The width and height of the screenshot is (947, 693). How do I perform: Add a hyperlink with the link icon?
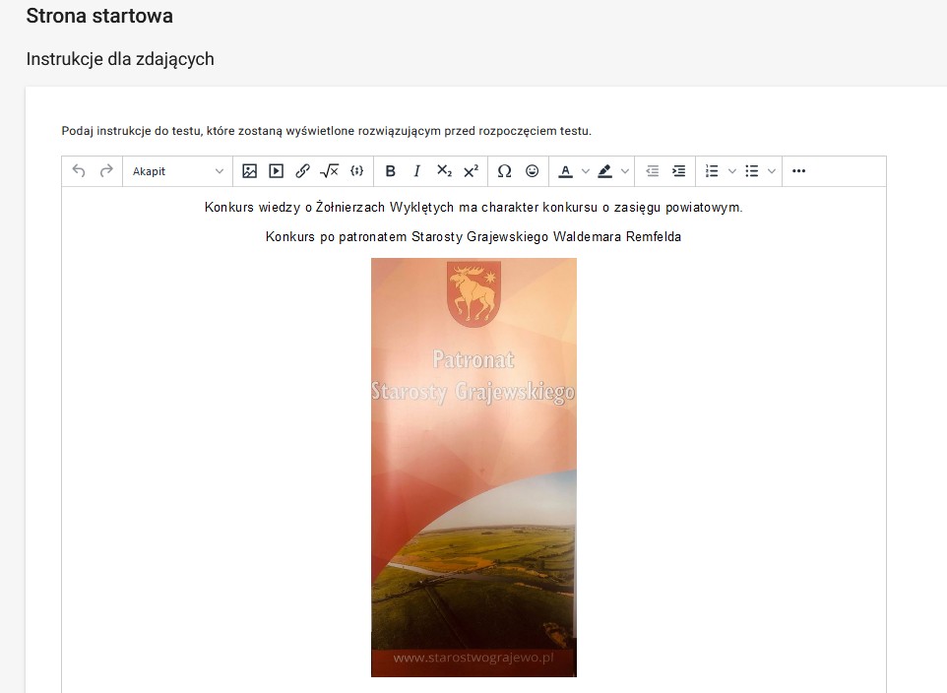pos(303,171)
